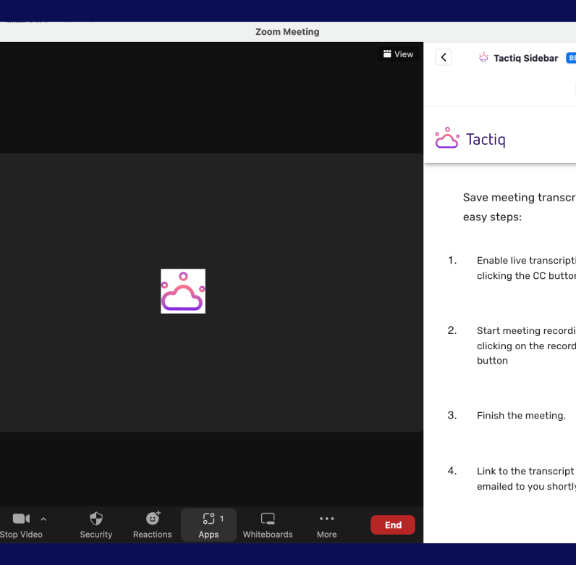Click the red End meeting button
Screen dimensions: 576x565
click(x=393, y=525)
